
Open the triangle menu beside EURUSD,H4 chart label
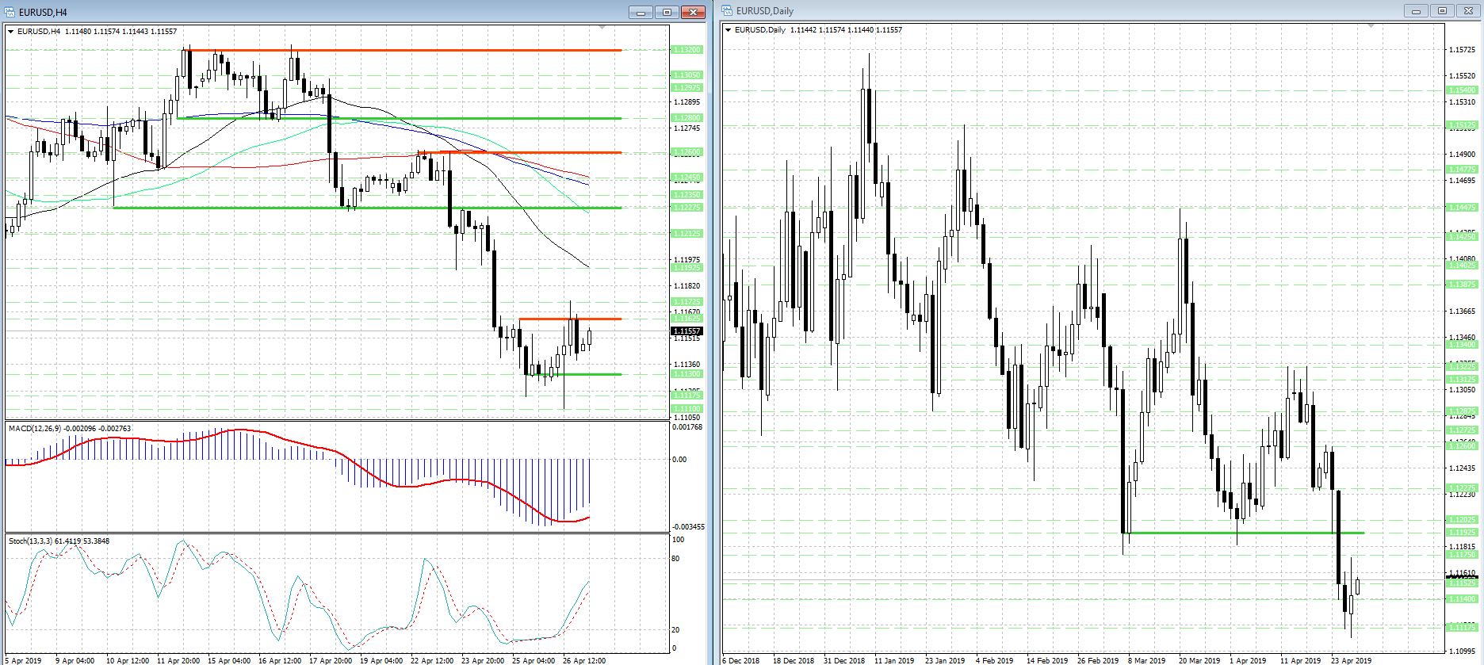coord(11,32)
